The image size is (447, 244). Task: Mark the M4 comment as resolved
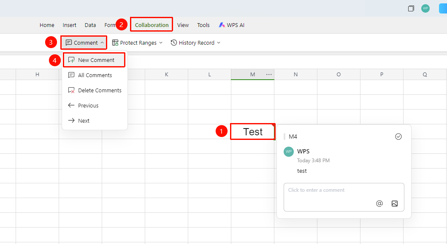click(398, 137)
